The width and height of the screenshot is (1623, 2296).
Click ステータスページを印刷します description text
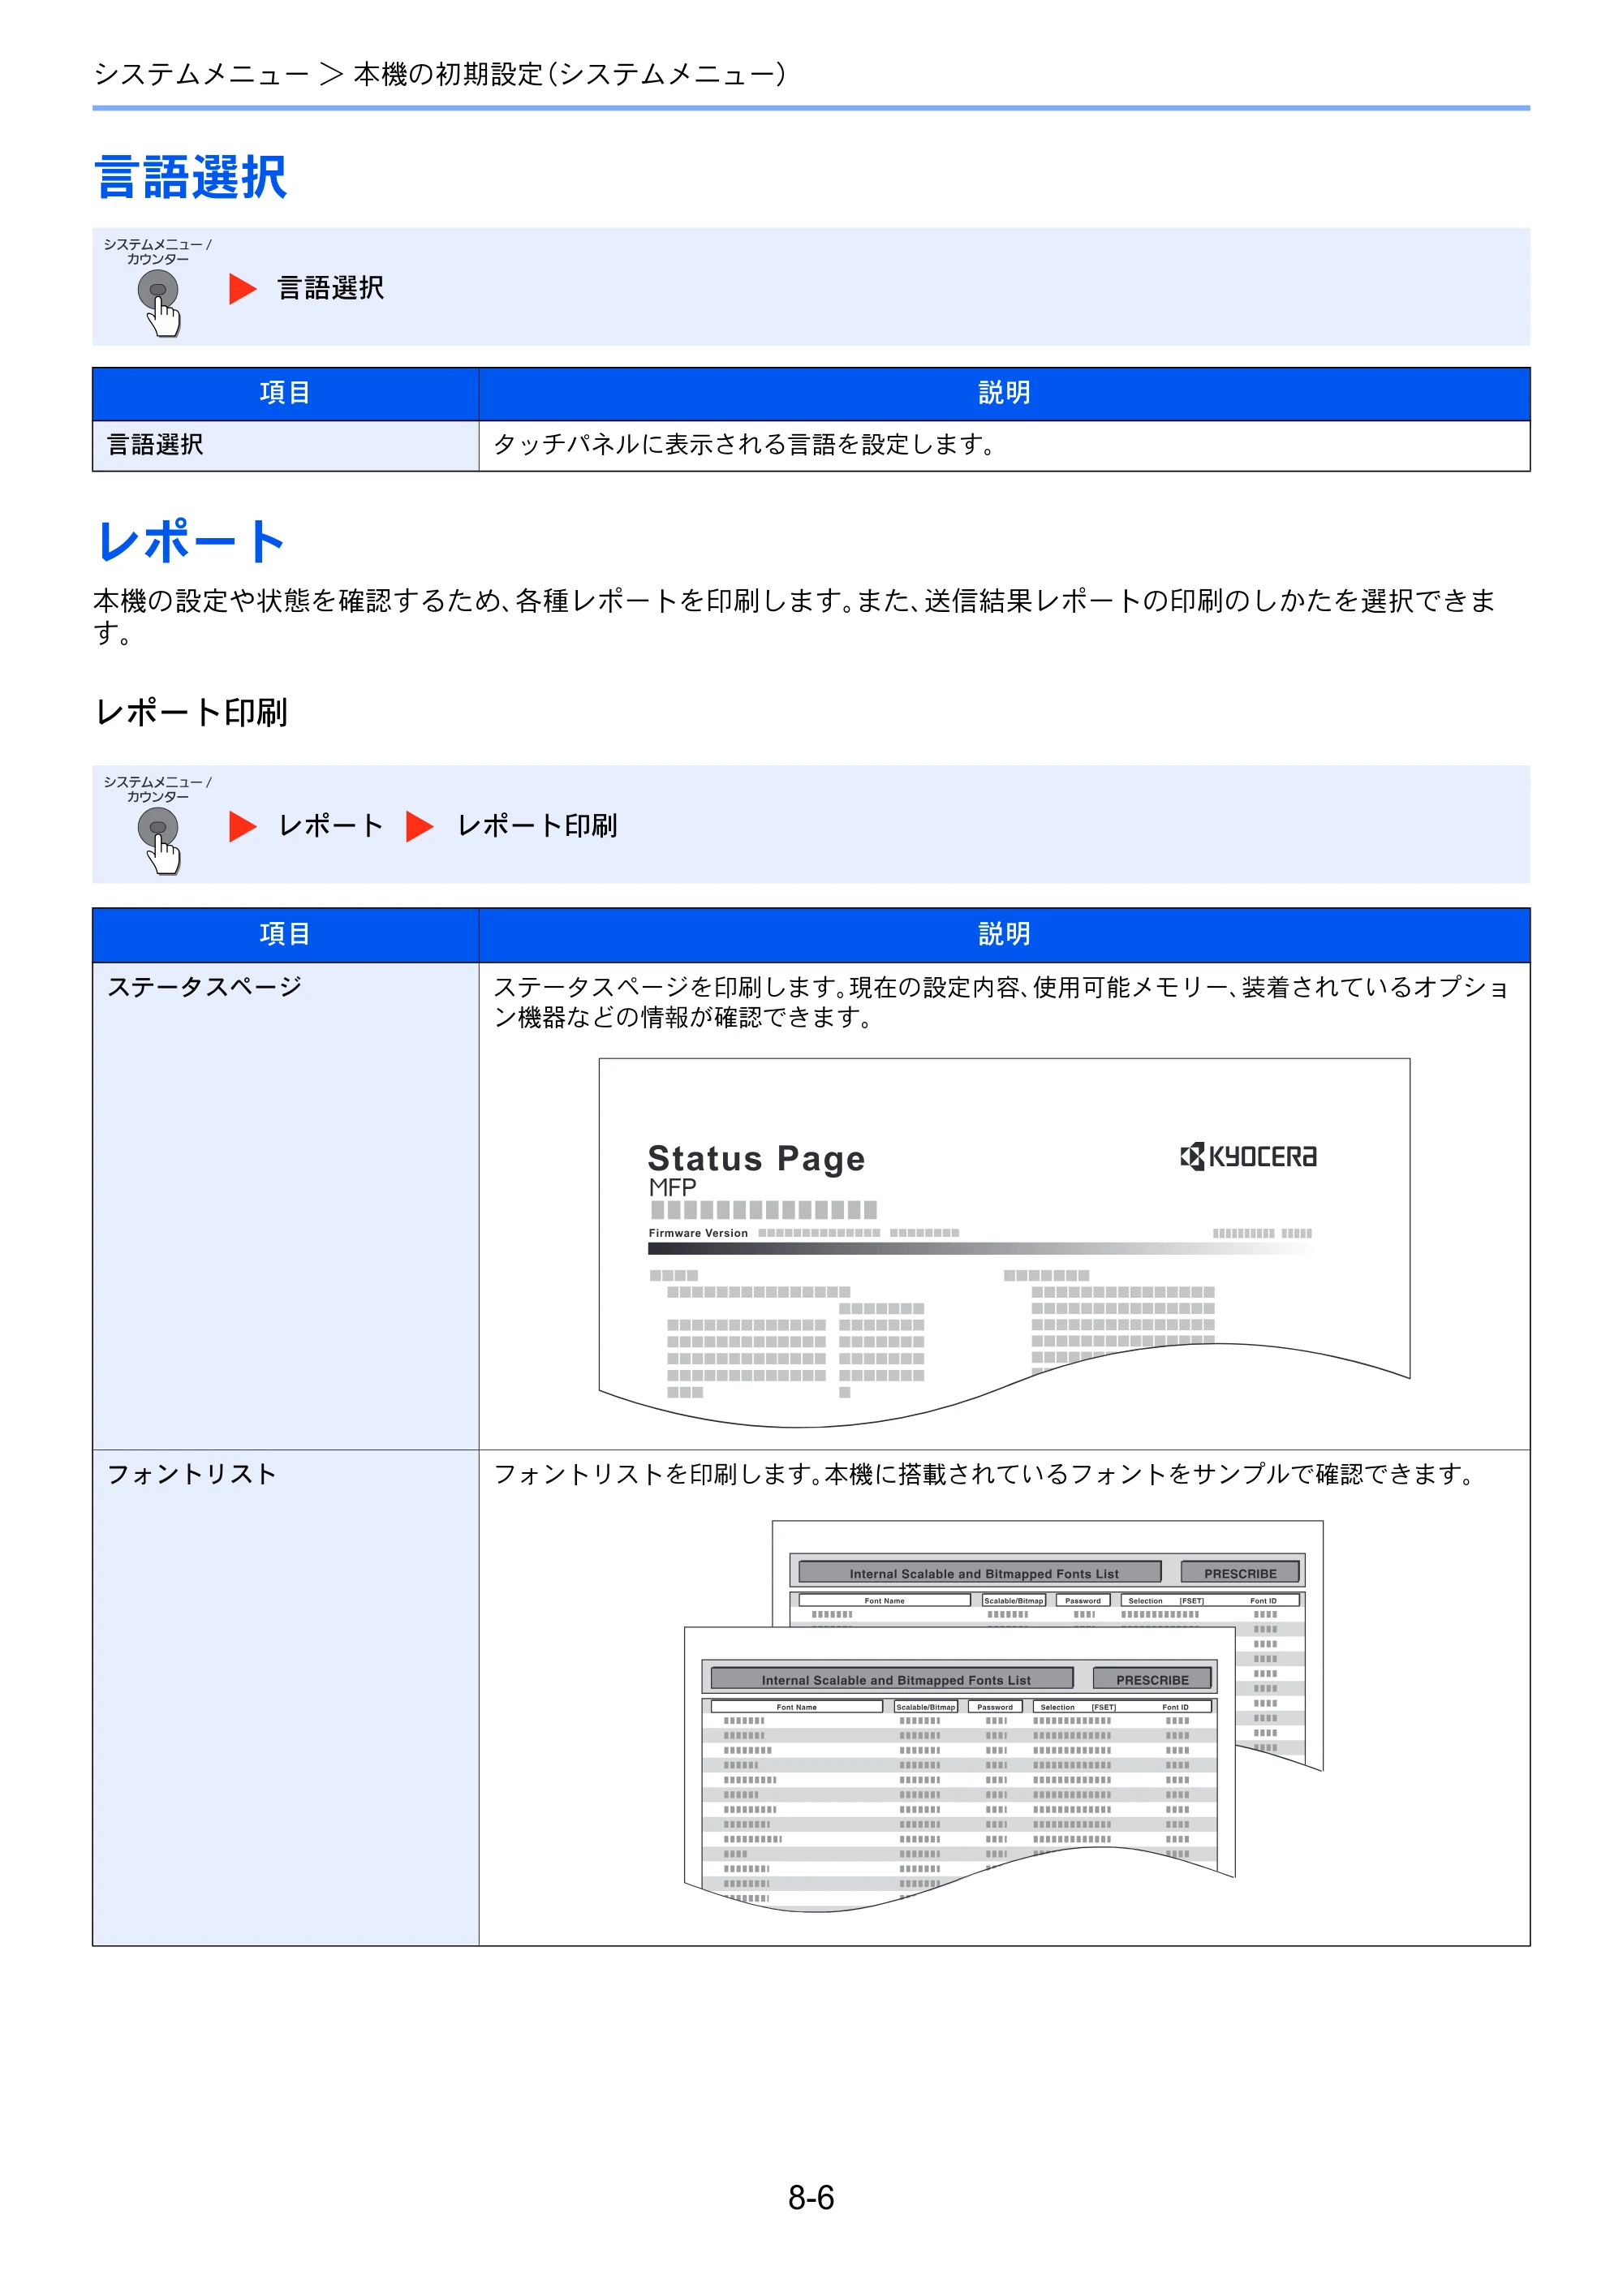click(1002, 1002)
